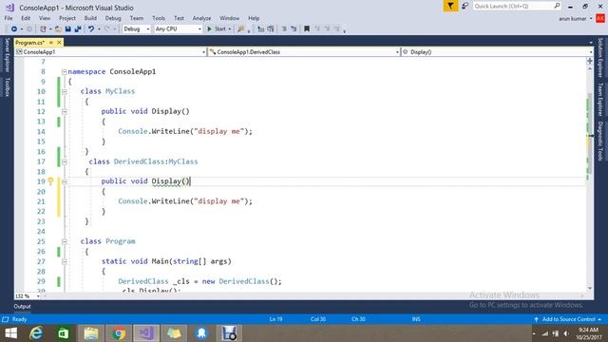Click the red AK account avatar
This screenshot has width=608, height=342.
pos(600,18)
